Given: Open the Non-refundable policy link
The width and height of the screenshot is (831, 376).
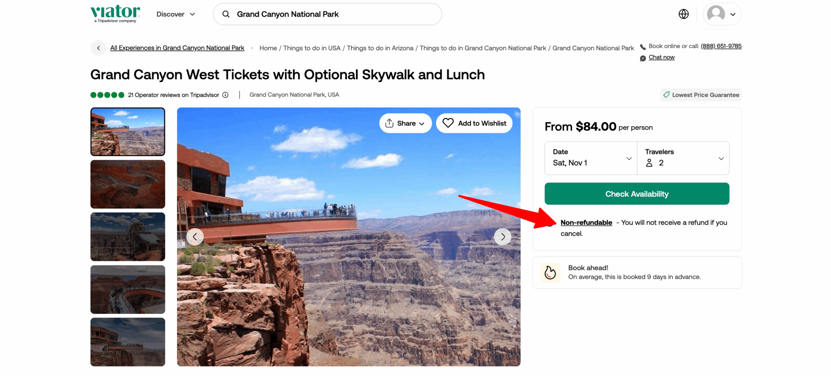Looking at the screenshot, I should click(586, 222).
